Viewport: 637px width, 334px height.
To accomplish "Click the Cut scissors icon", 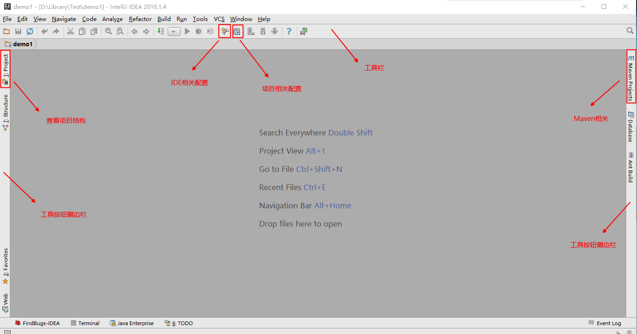I will point(71,31).
